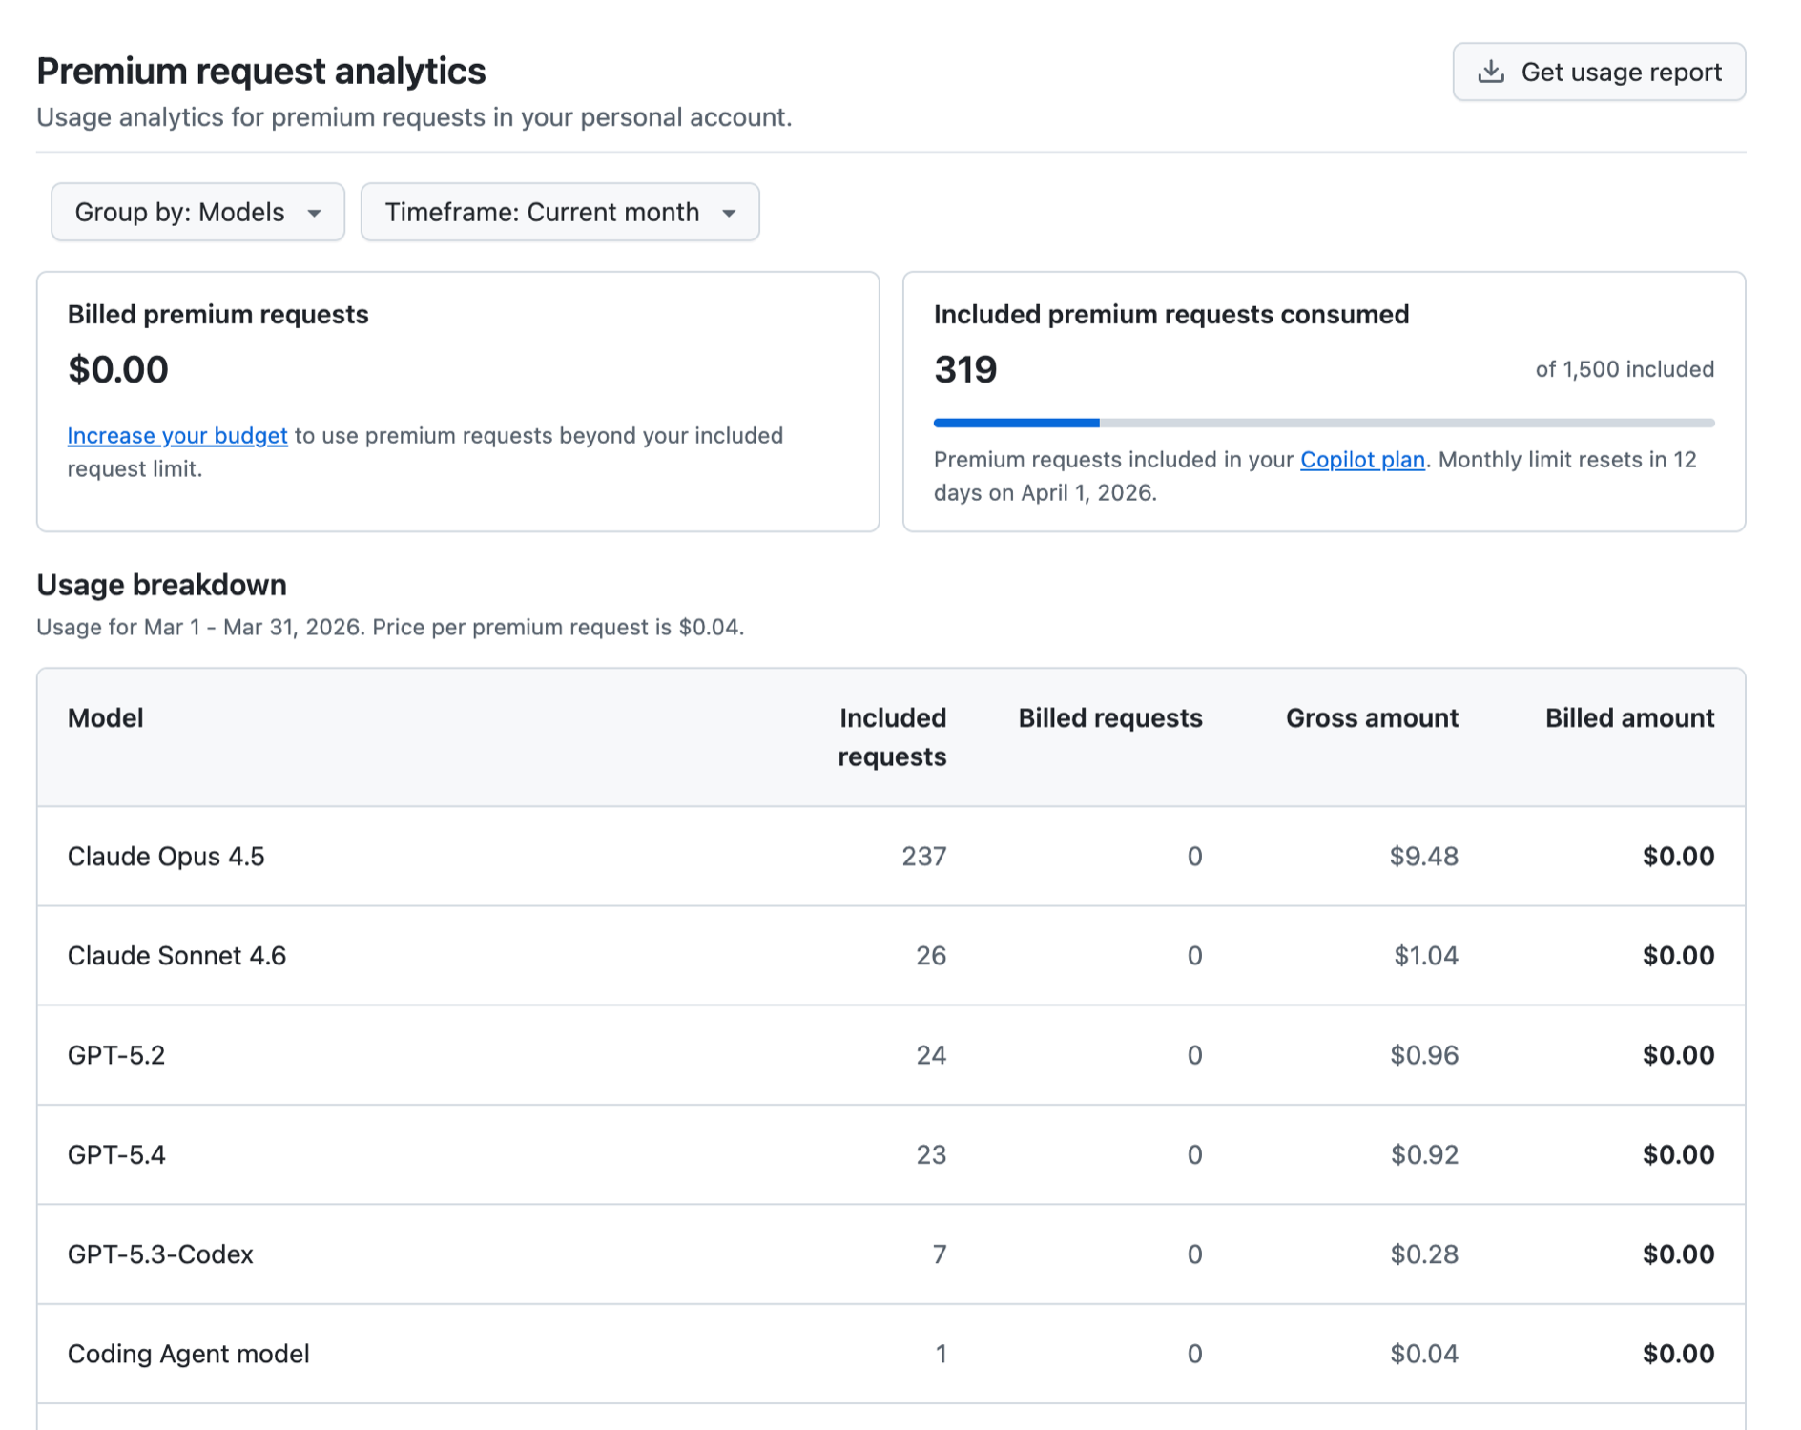The image size is (1801, 1430).
Task: Expand the Timeframe: Current month dropdown
Action: [560, 212]
